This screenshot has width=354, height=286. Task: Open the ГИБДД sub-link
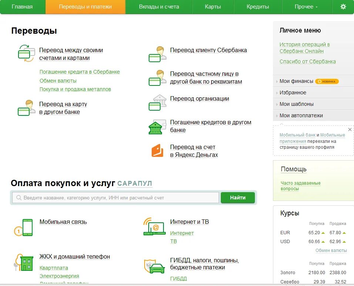(x=178, y=279)
